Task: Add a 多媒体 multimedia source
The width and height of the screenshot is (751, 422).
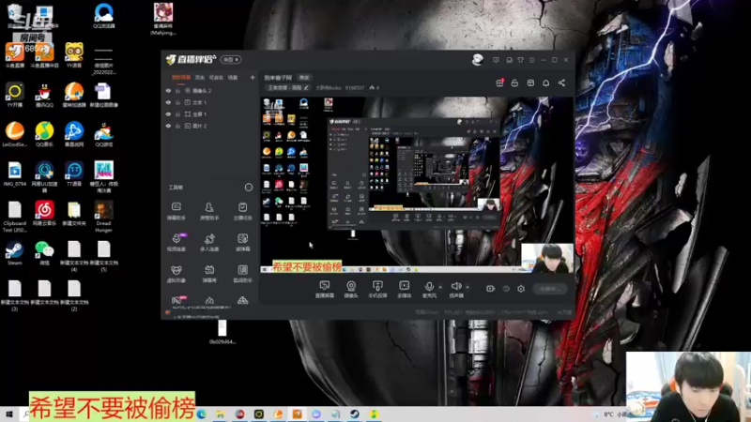Action: coord(405,289)
